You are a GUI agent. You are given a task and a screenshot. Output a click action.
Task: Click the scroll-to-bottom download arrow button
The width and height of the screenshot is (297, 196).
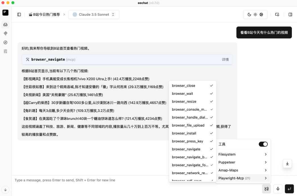[x=287, y=164]
